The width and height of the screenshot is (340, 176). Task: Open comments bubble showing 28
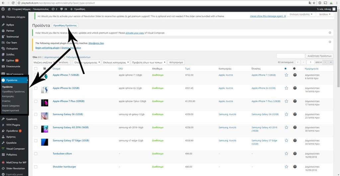point(64,9)
